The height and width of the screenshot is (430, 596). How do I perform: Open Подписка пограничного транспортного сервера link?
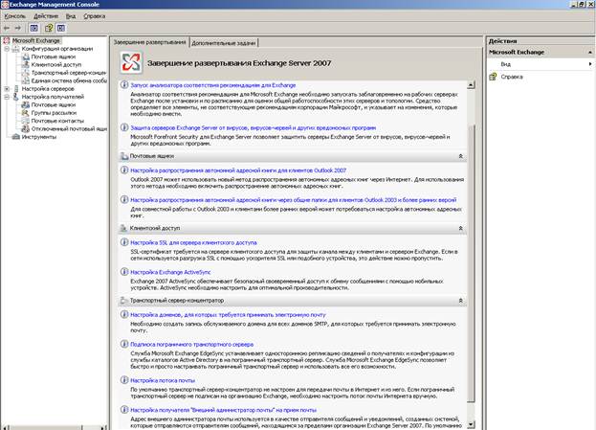pos(192,345)
